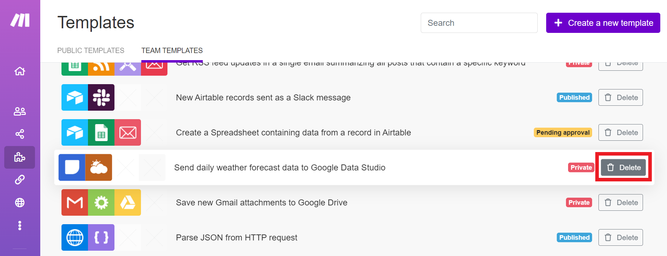667x256 pixels.
Task: Open the Create a Spreadsheet from Airtable template
Action: click(x=293, y=133)
